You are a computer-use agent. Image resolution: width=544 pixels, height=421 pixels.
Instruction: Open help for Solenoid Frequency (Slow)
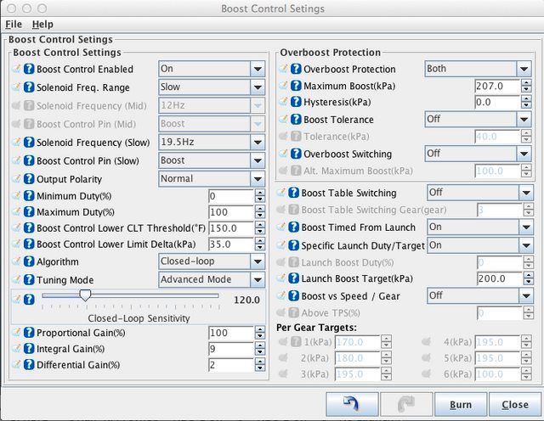pyautogui.click(x=29, y=143)
